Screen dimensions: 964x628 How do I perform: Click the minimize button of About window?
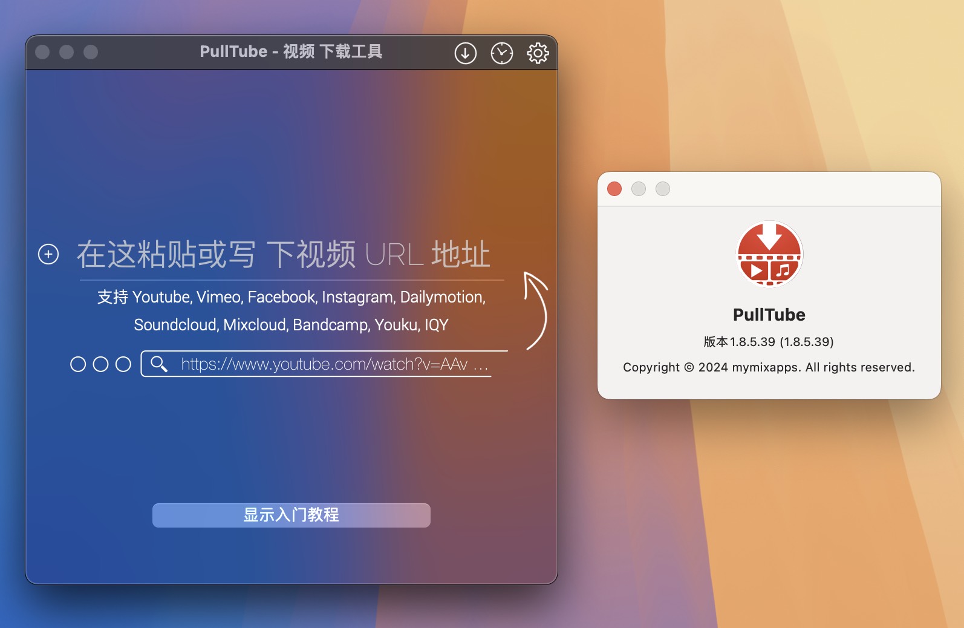pos(639,189)
